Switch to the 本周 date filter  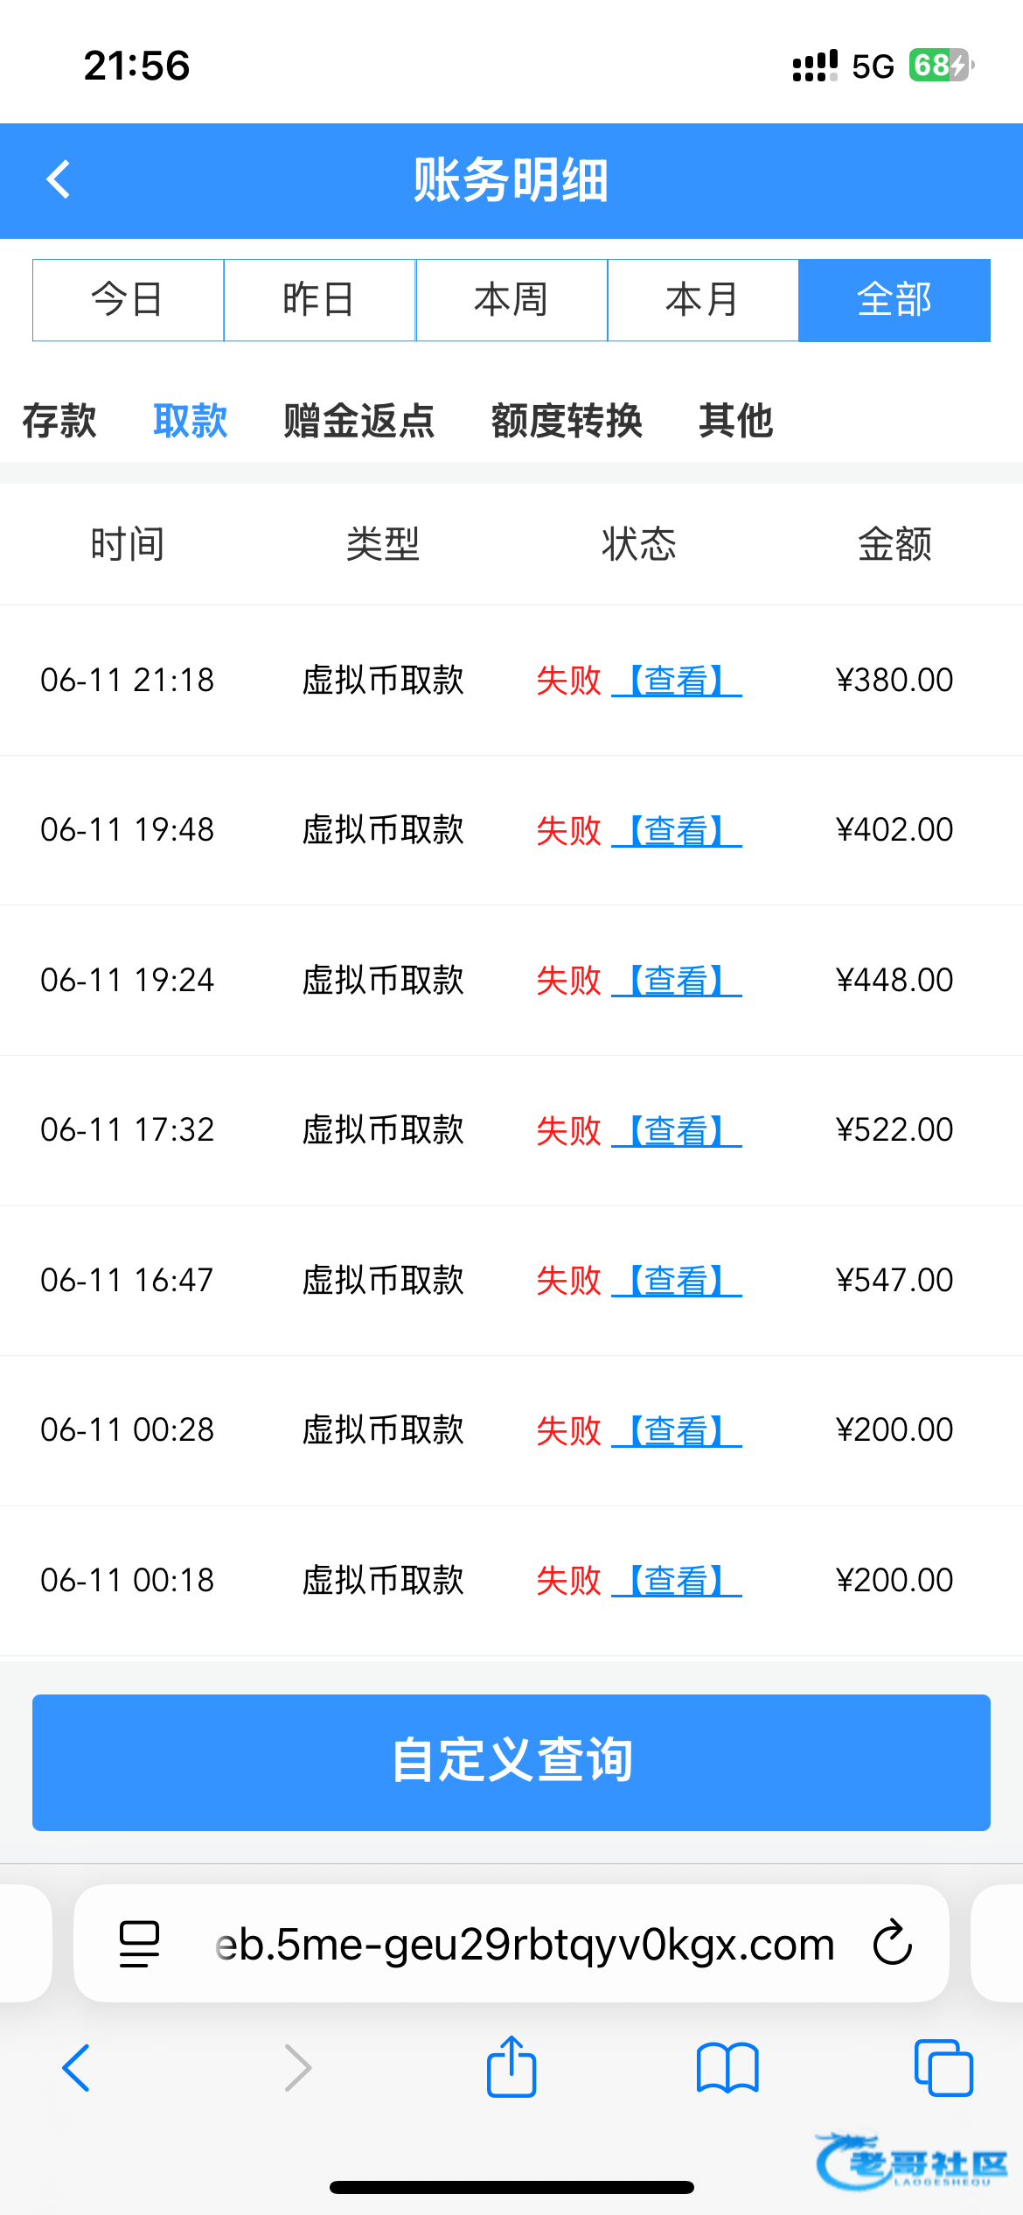[x=511, y=300]
